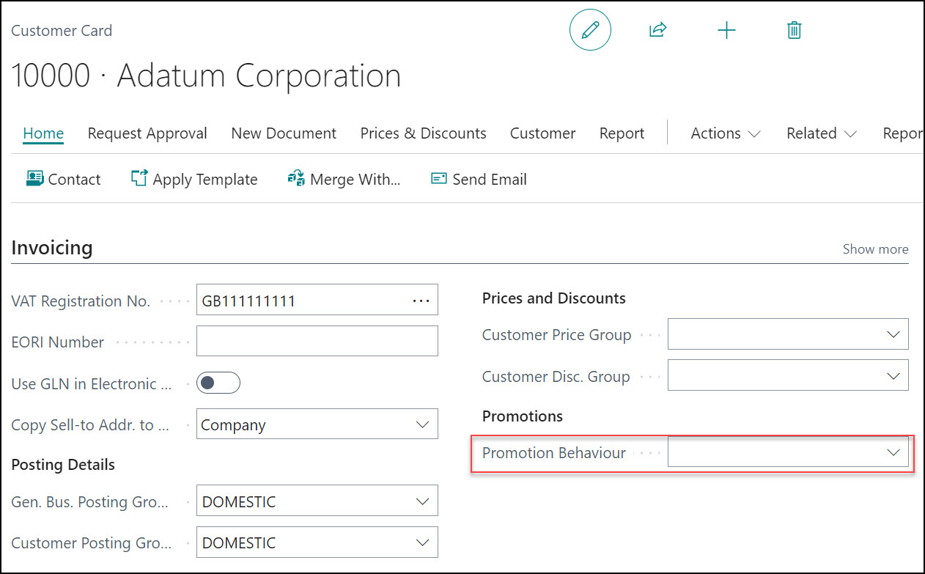Image resolution: width=925 pixels, height=574 pixels.
Task: Open the edit pencil icon
Action: click(590, 29)
